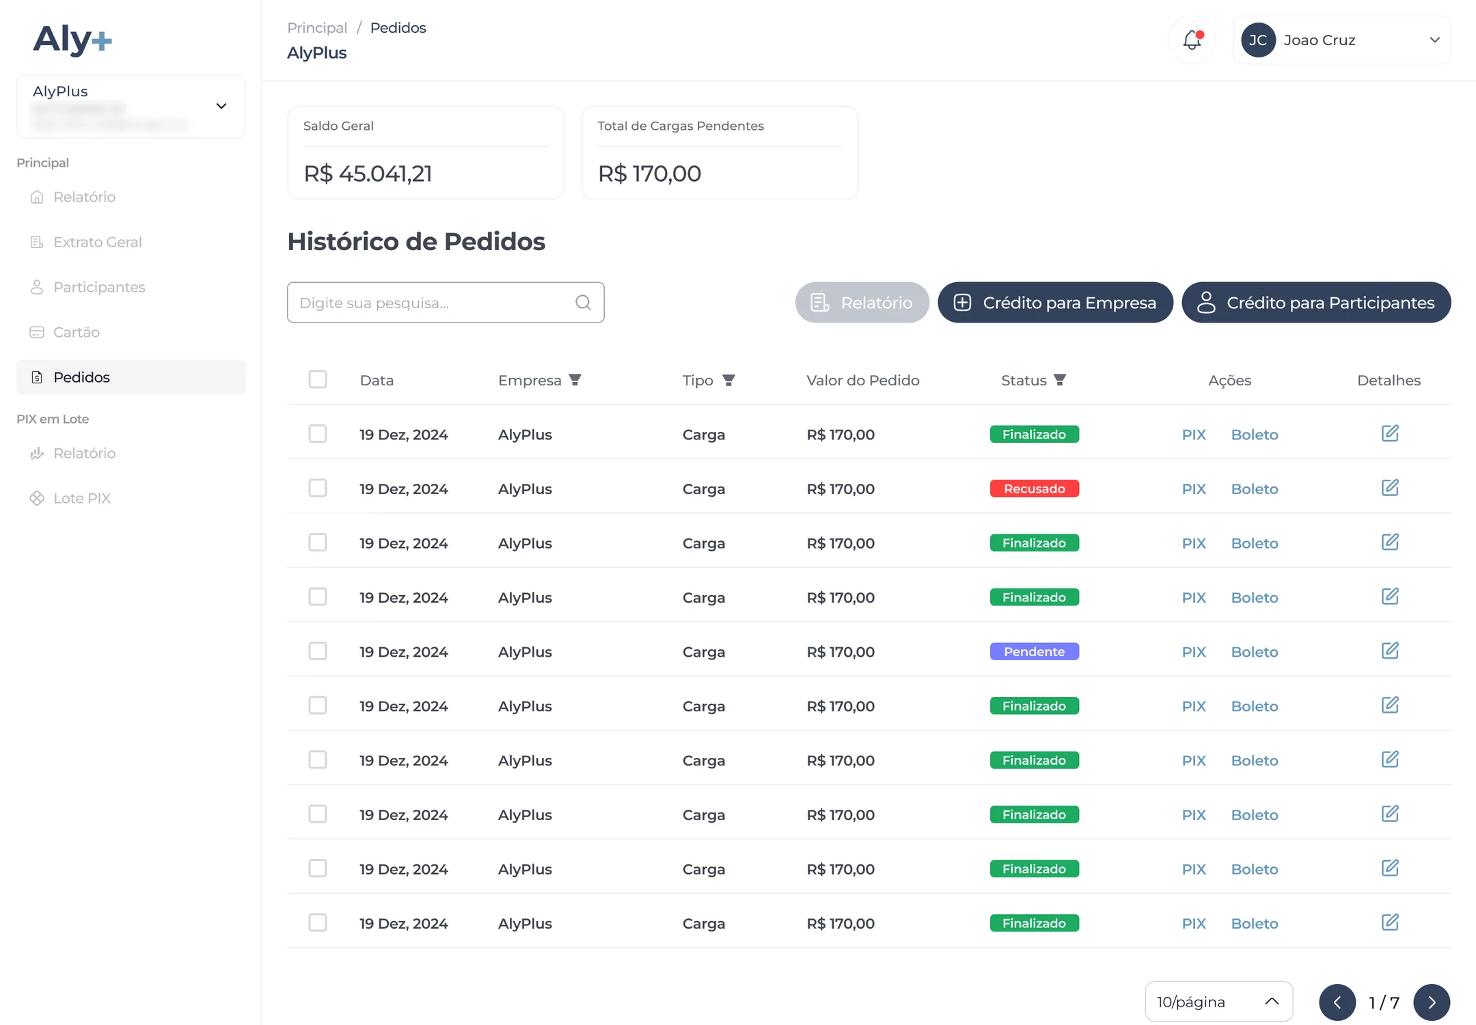Tick checkbox of first order row

point(318,434)
